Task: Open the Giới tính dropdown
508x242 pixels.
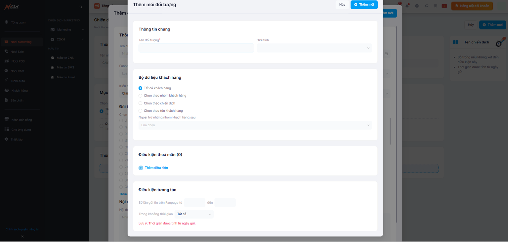Action: pyautogui.click(x=314, y=48)
